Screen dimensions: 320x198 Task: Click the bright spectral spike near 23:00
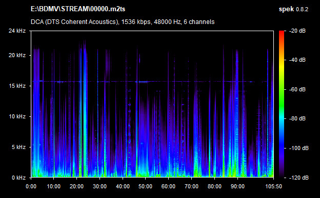[85, 110]
